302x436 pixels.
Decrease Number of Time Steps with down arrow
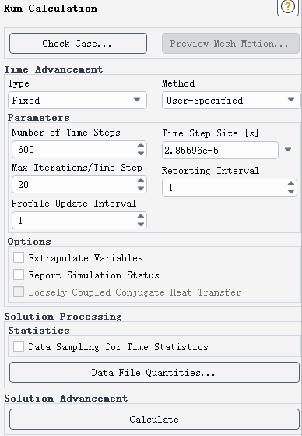141,154
